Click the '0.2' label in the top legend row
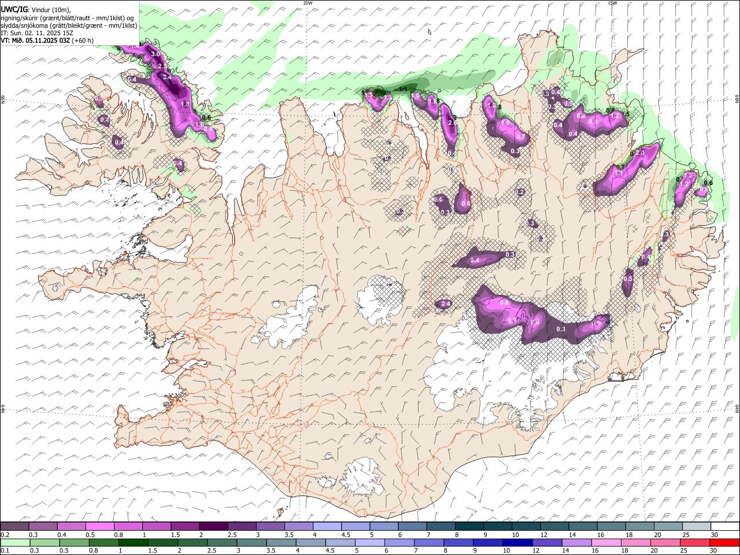Viewport: 740px width, 555px height. point(5,535)
